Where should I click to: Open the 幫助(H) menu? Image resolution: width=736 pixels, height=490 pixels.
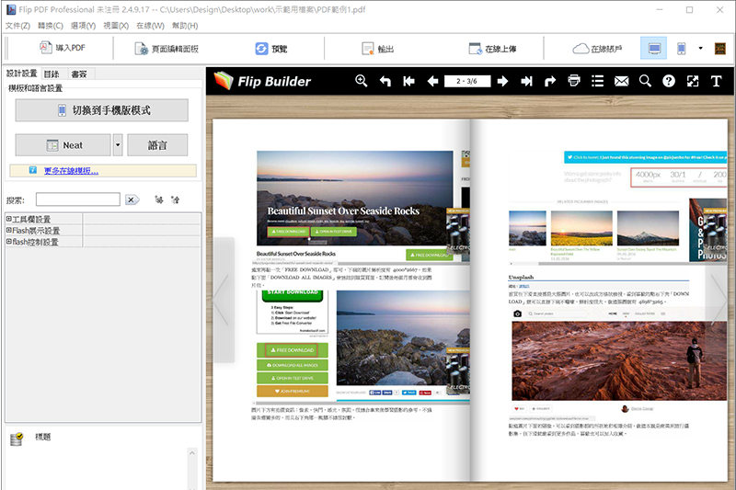pyautogui.click(x=185, y=26)
